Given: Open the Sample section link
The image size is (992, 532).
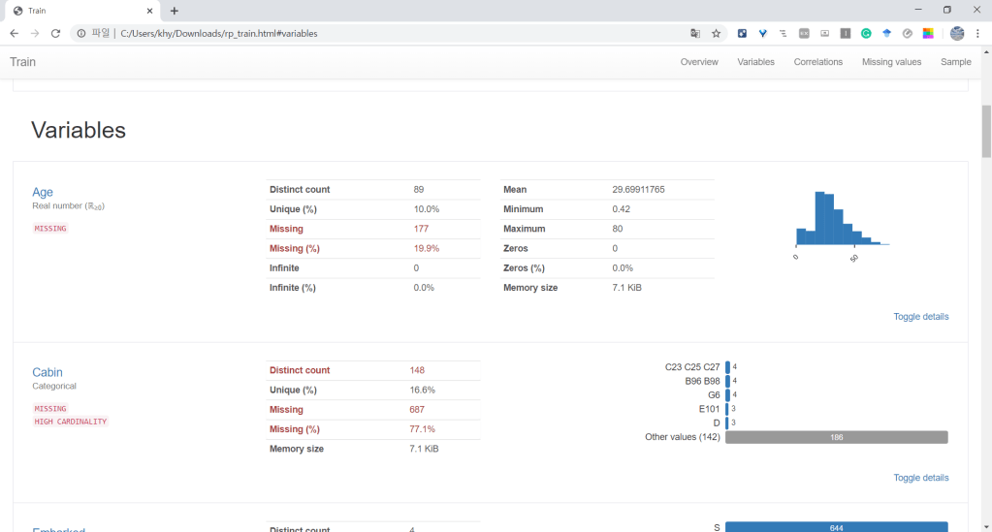Looking at the screenshot, I should pyautogui.click(x=955, y=62).
